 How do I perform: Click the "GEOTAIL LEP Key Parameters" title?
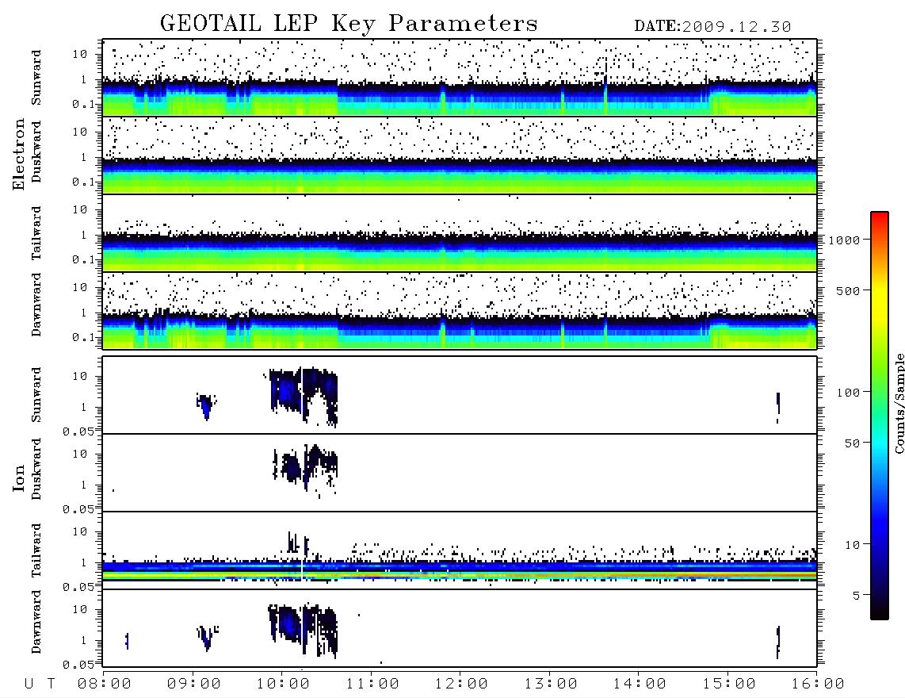click(349, 24)
